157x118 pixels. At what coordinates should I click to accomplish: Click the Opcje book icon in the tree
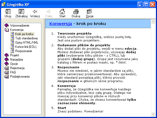(7, 64)
